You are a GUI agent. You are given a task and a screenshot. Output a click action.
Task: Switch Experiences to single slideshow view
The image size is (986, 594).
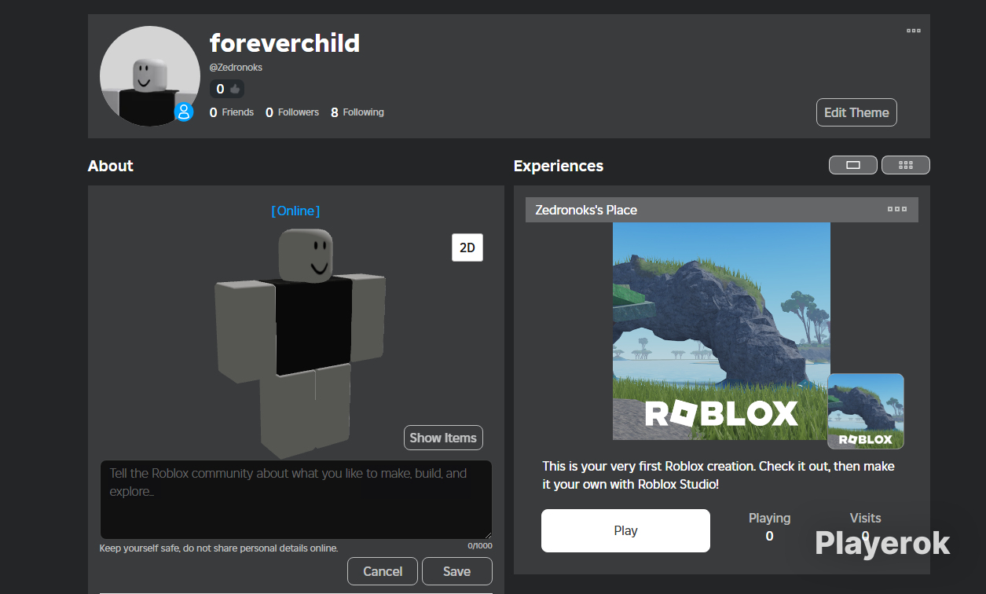coord(853,165)
